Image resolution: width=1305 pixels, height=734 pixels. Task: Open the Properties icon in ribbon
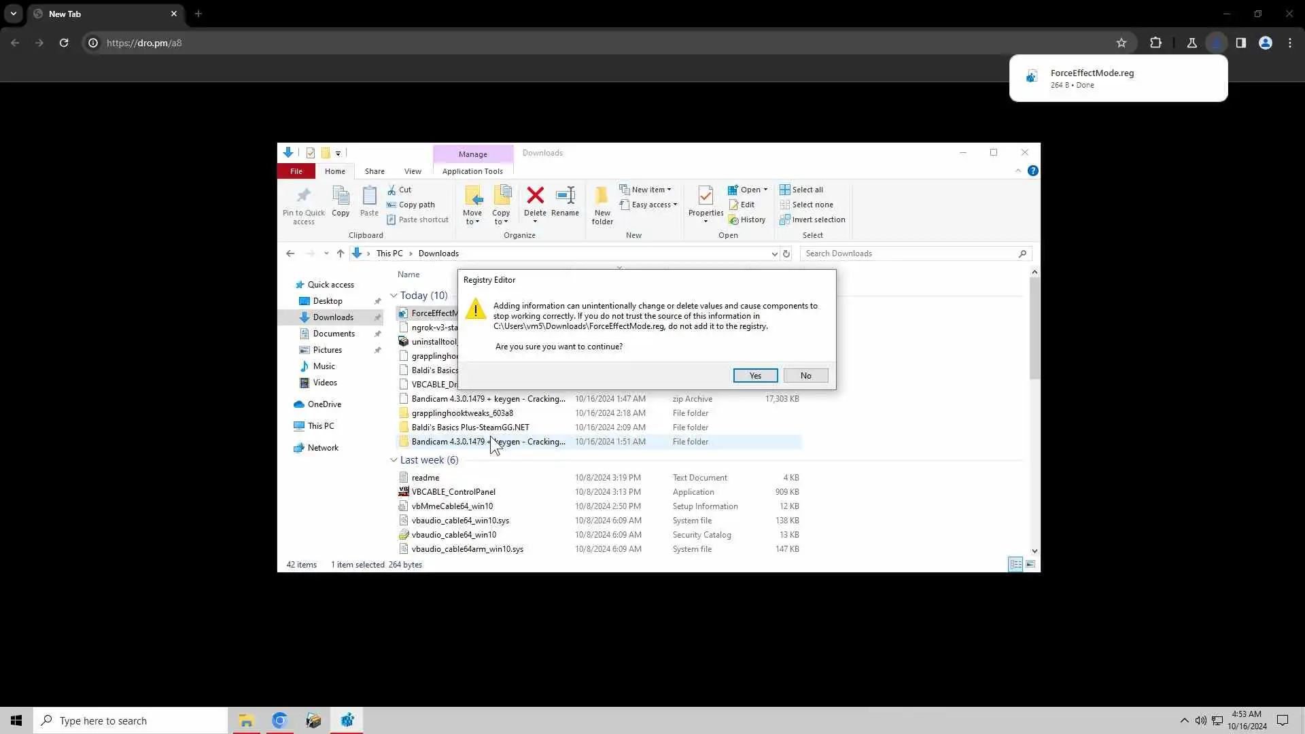706,197
